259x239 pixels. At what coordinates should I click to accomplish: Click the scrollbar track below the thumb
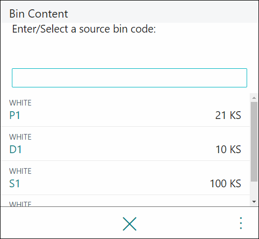click(254, 190)
